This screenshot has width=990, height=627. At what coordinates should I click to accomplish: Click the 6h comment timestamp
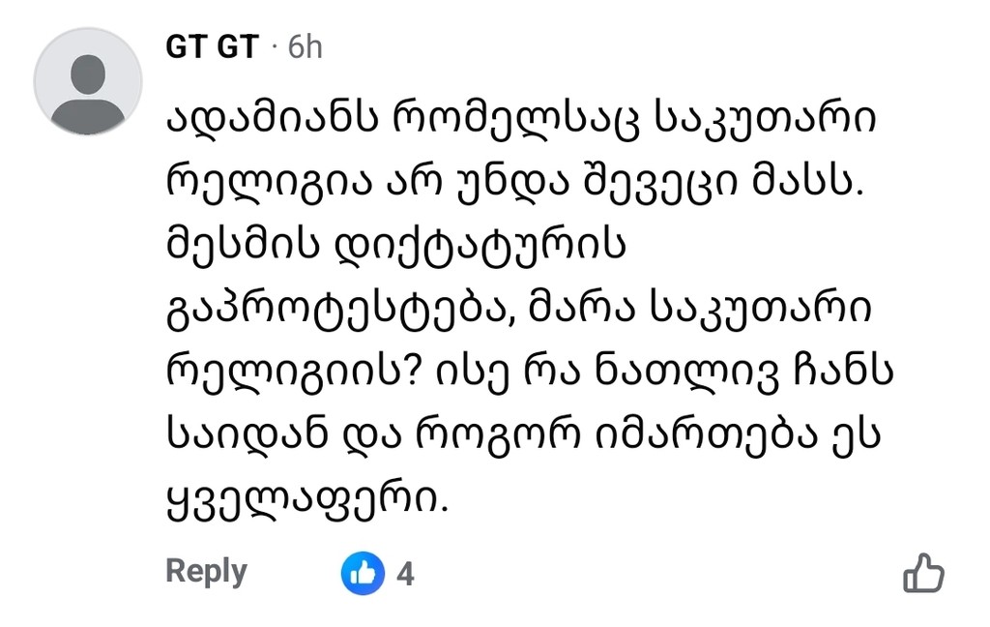click(x=305, y=47)
